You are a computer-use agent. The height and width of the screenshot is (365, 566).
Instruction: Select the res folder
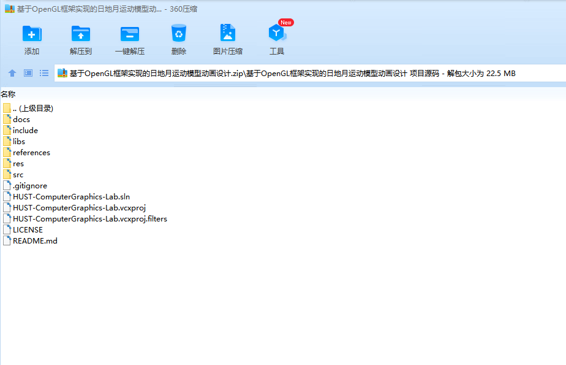pyautogui.click(x=13, y=164)
